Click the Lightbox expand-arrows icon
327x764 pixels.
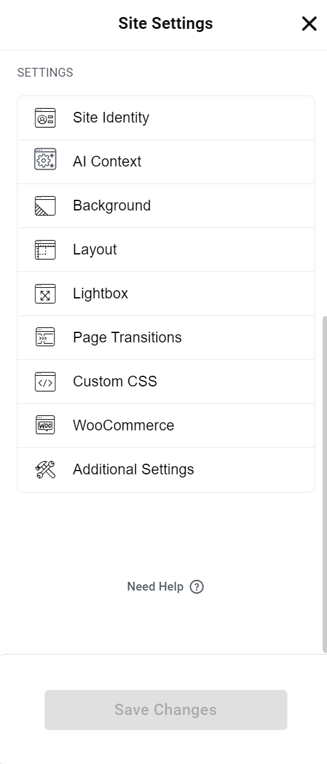(x=45, y=294)
